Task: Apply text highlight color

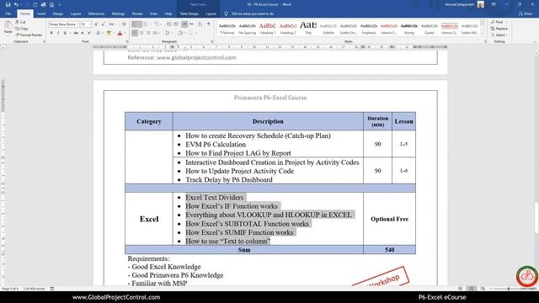Action: click(109, 33)
